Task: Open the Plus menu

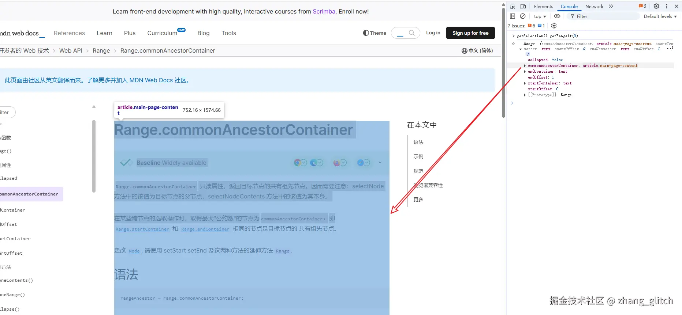Action: point(130,33)
